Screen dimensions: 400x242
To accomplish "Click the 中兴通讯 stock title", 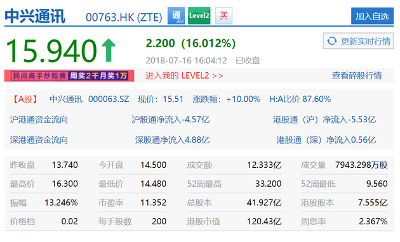I will (35, 16).
